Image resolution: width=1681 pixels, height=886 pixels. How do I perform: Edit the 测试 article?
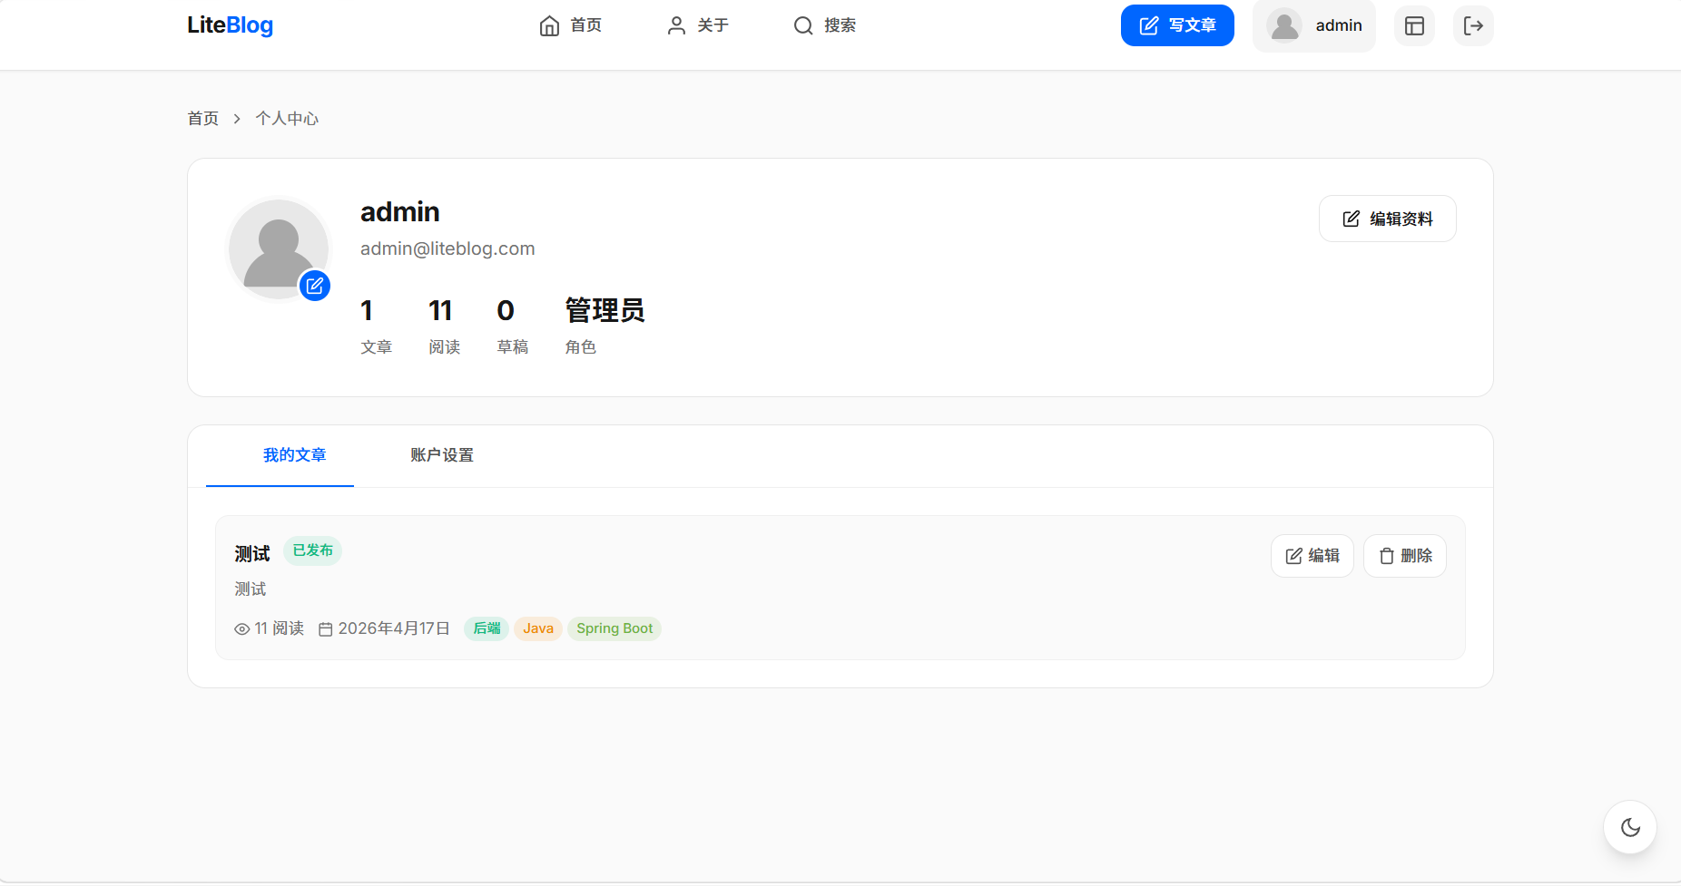pyautogui.click(x=1312, y=556)
